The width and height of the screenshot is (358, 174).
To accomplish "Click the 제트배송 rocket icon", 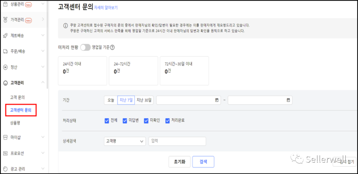I will click(5, 35).
